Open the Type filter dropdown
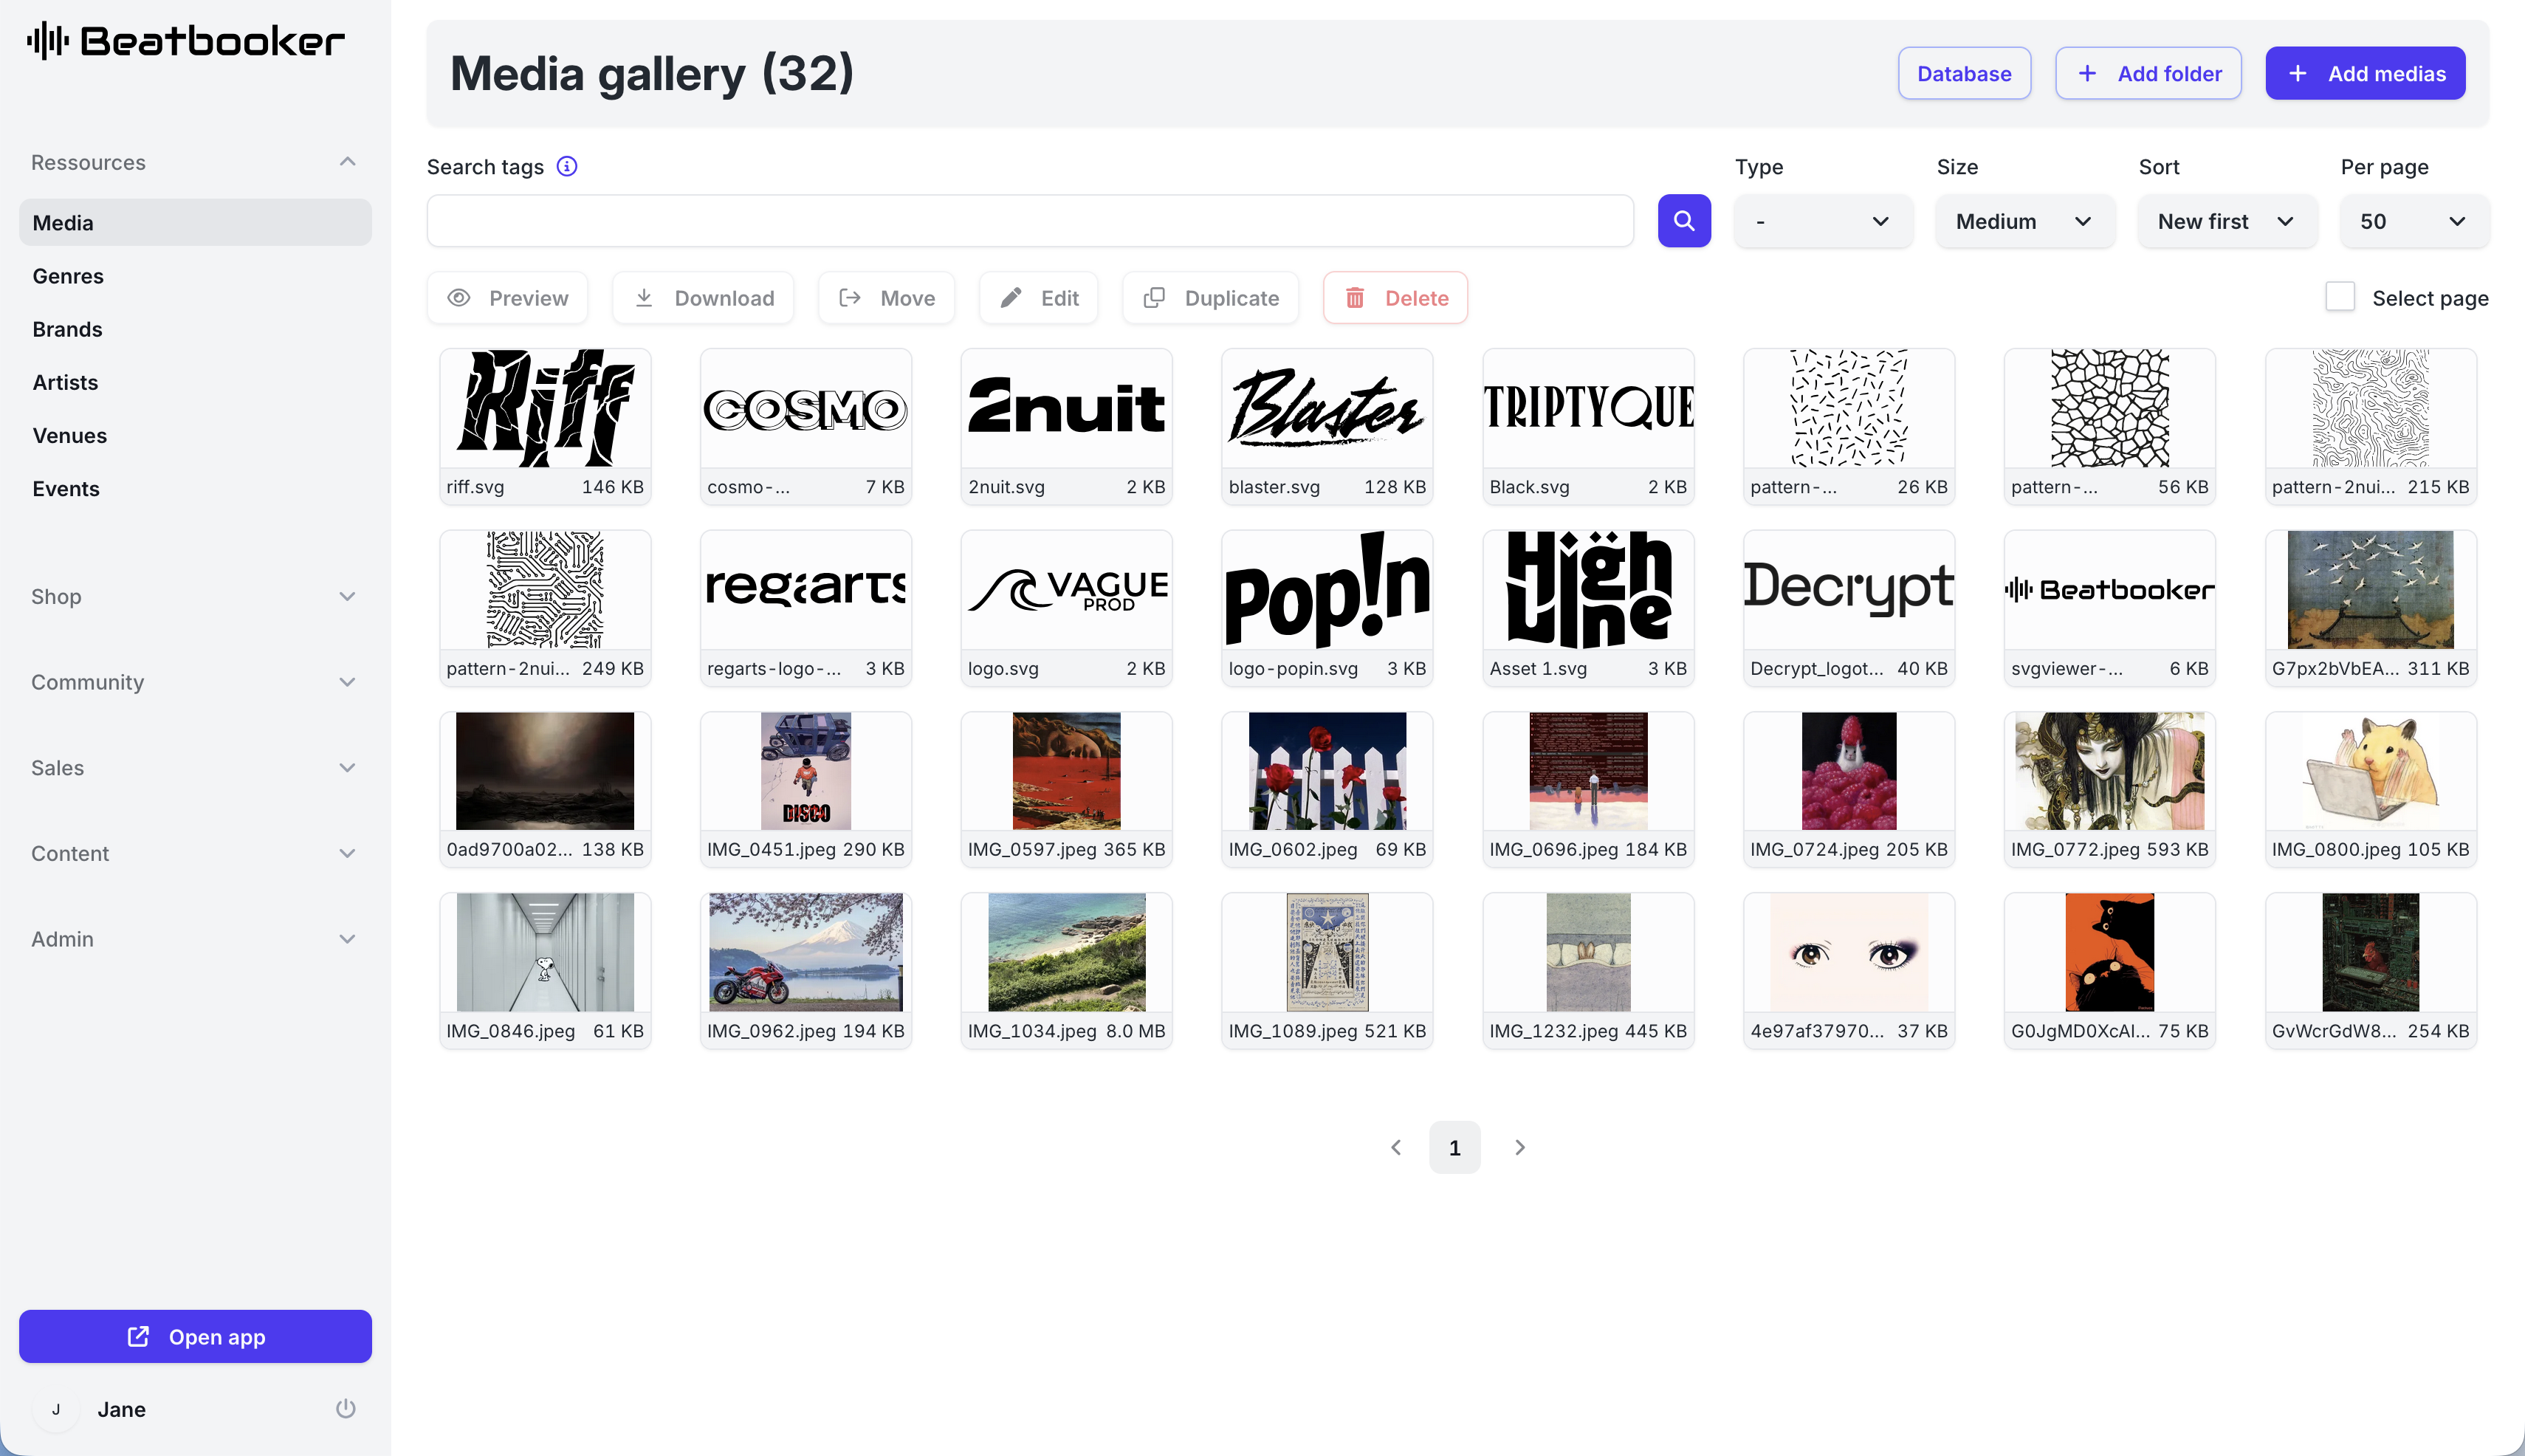The image size is (2525, 1456). pyautogui.click(x=1822, y=221)
